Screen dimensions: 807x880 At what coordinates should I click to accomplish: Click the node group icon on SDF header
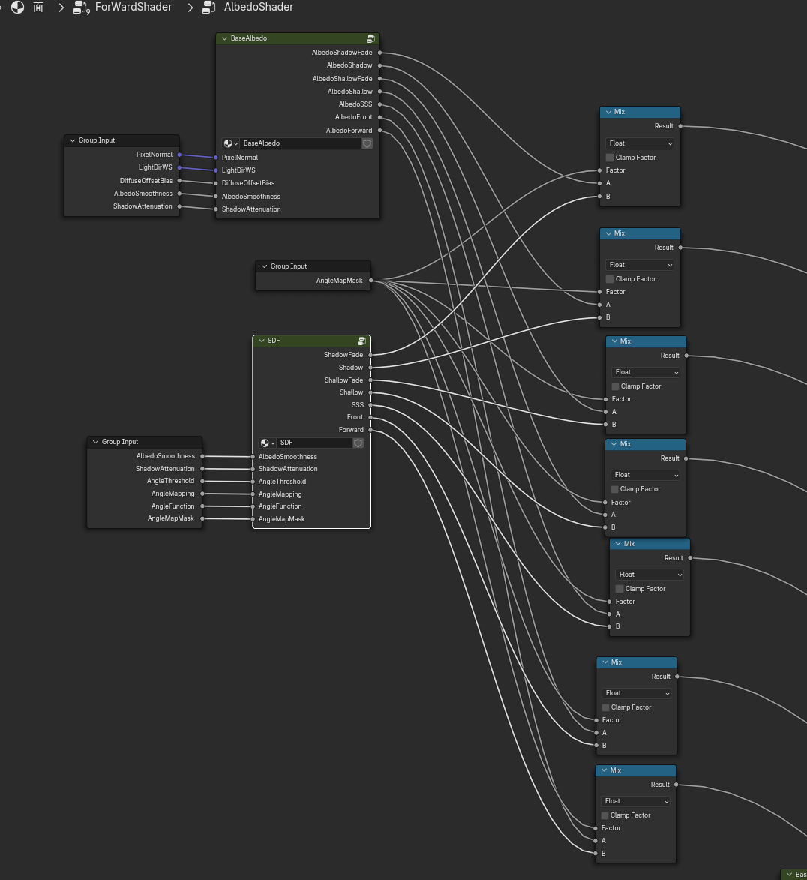click(x=361, y=341)
